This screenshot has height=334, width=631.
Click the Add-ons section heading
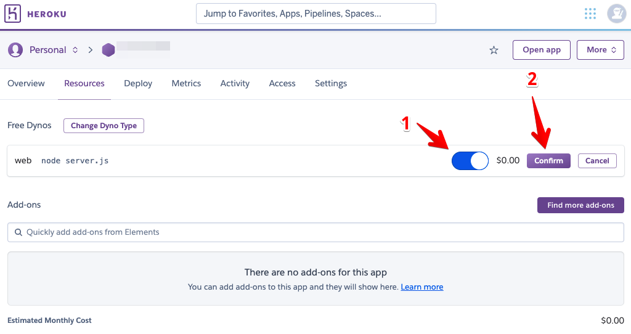click(24, 205)
